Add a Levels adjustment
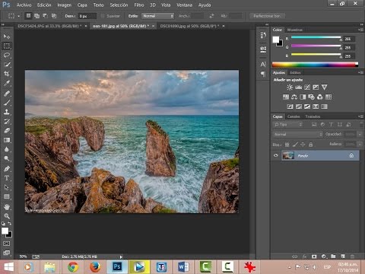The width and height of the screenshot is (365, 274). (298, 88)
